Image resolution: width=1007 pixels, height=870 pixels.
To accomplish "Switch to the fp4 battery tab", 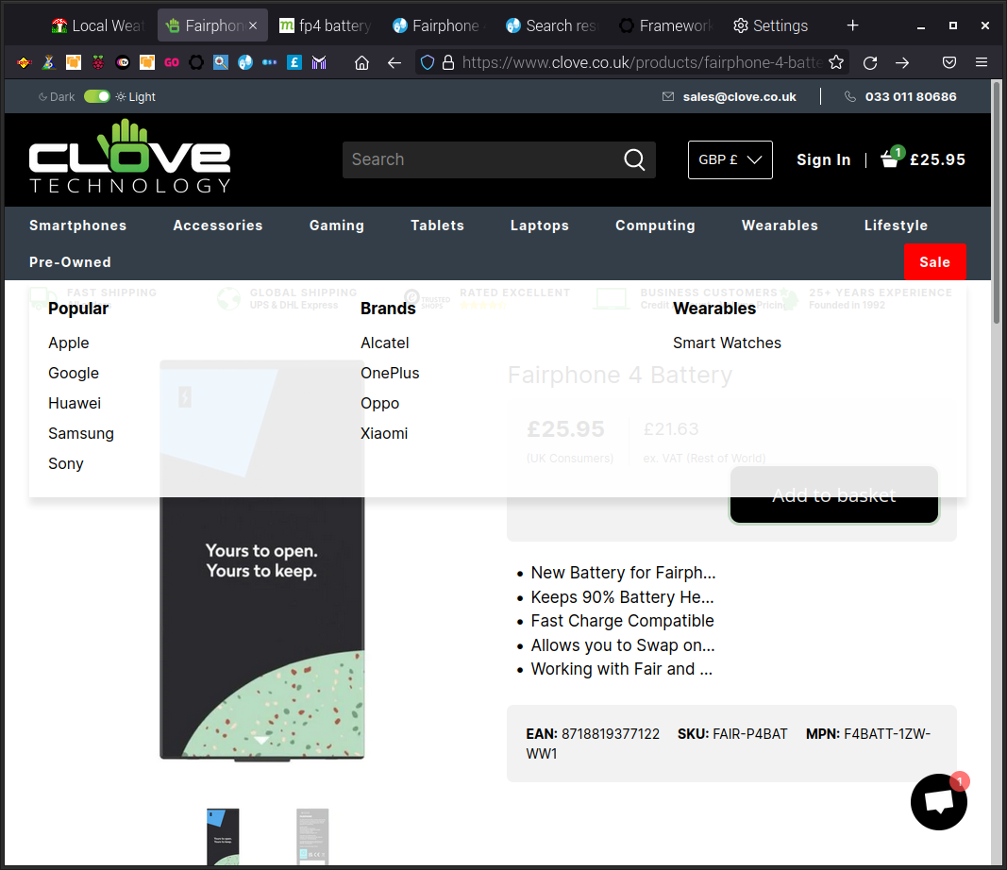I will coord(325,25).
